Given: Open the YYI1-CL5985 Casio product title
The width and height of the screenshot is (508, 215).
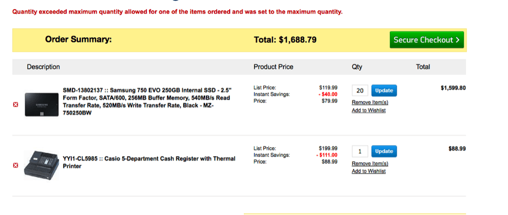Looking at the screenshot, I should click(149, 162).
